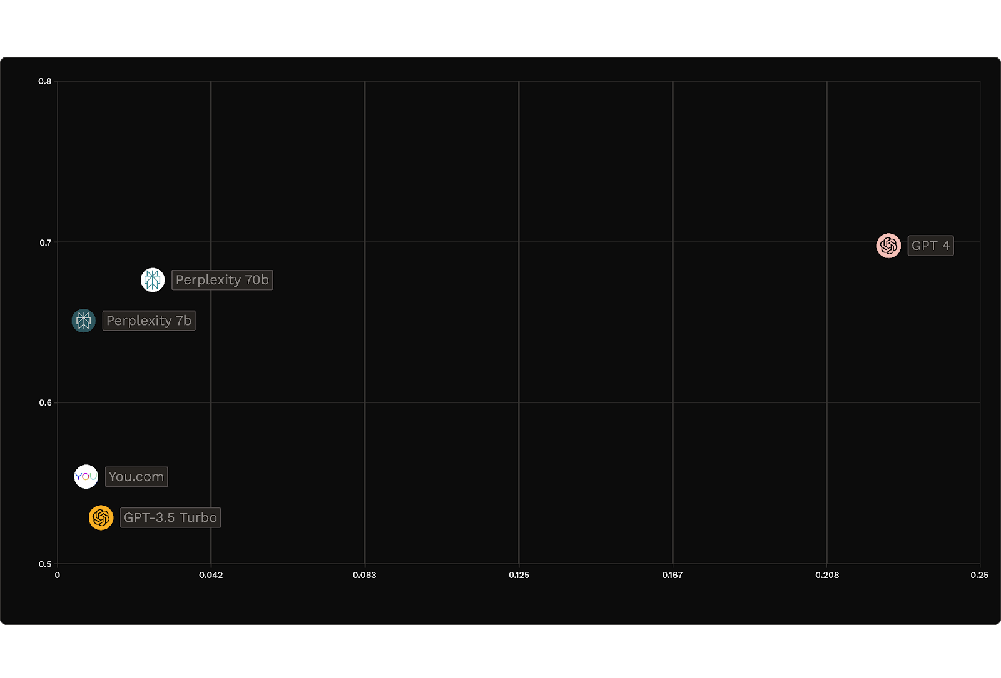Click the GPT 4 OpenAI logo marker
This screenshot has width=1001, height=678.
888,246
